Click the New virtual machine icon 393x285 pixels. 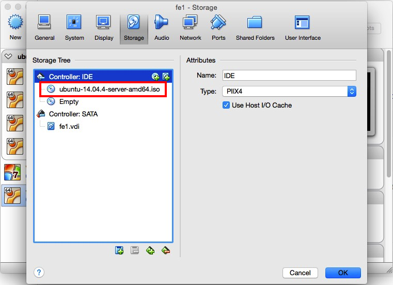point(15,27)
